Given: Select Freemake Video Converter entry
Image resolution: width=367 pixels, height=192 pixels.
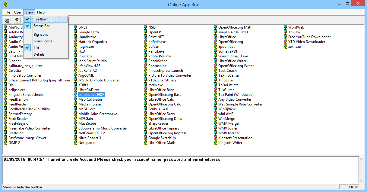Looking at the screenshot, I should [x=30, y=128].
